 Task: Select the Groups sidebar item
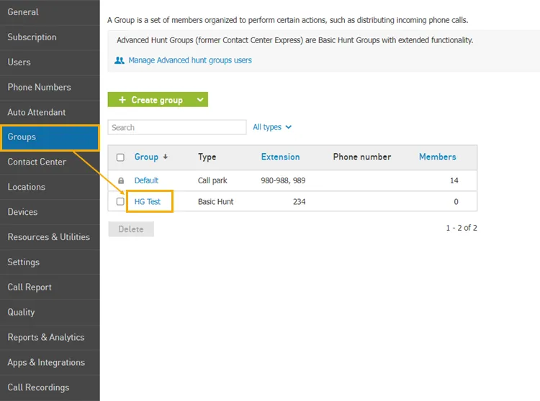coord(50,137)
